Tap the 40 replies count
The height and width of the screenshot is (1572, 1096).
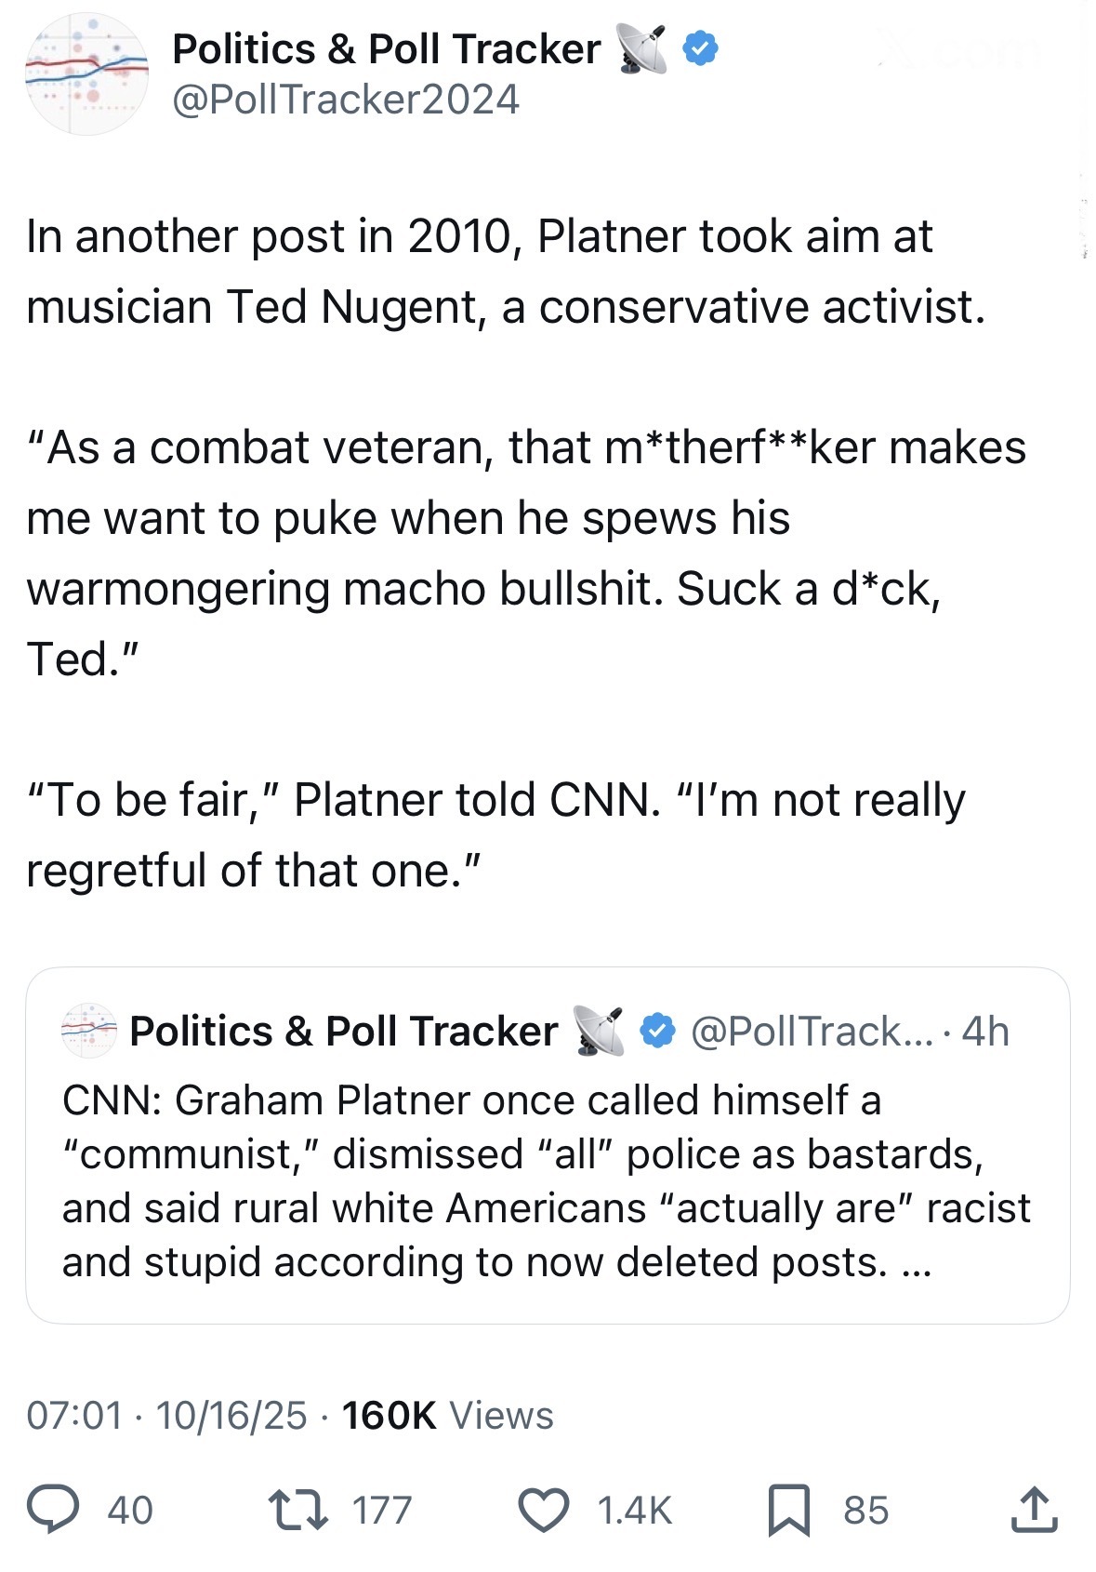pyautogui.click(x=130, y=1510)
